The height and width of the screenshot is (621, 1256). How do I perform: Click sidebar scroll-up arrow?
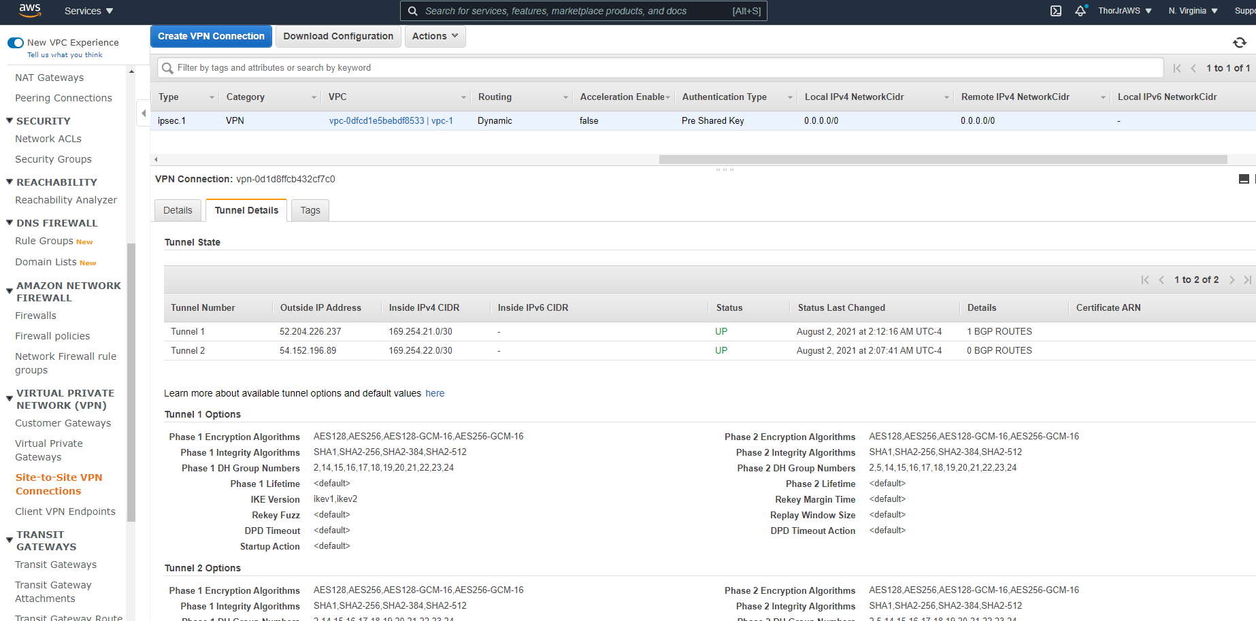pos(131,71)
